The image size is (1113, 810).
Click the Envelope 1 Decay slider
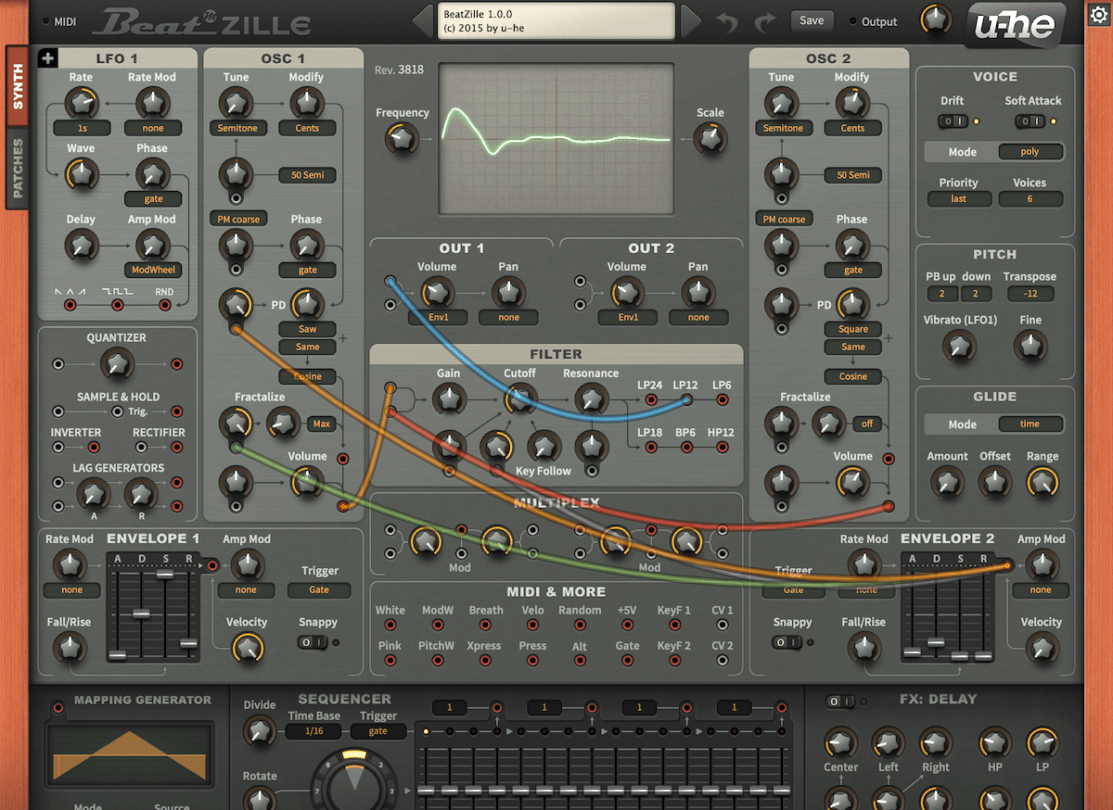[x=141, y=614]
